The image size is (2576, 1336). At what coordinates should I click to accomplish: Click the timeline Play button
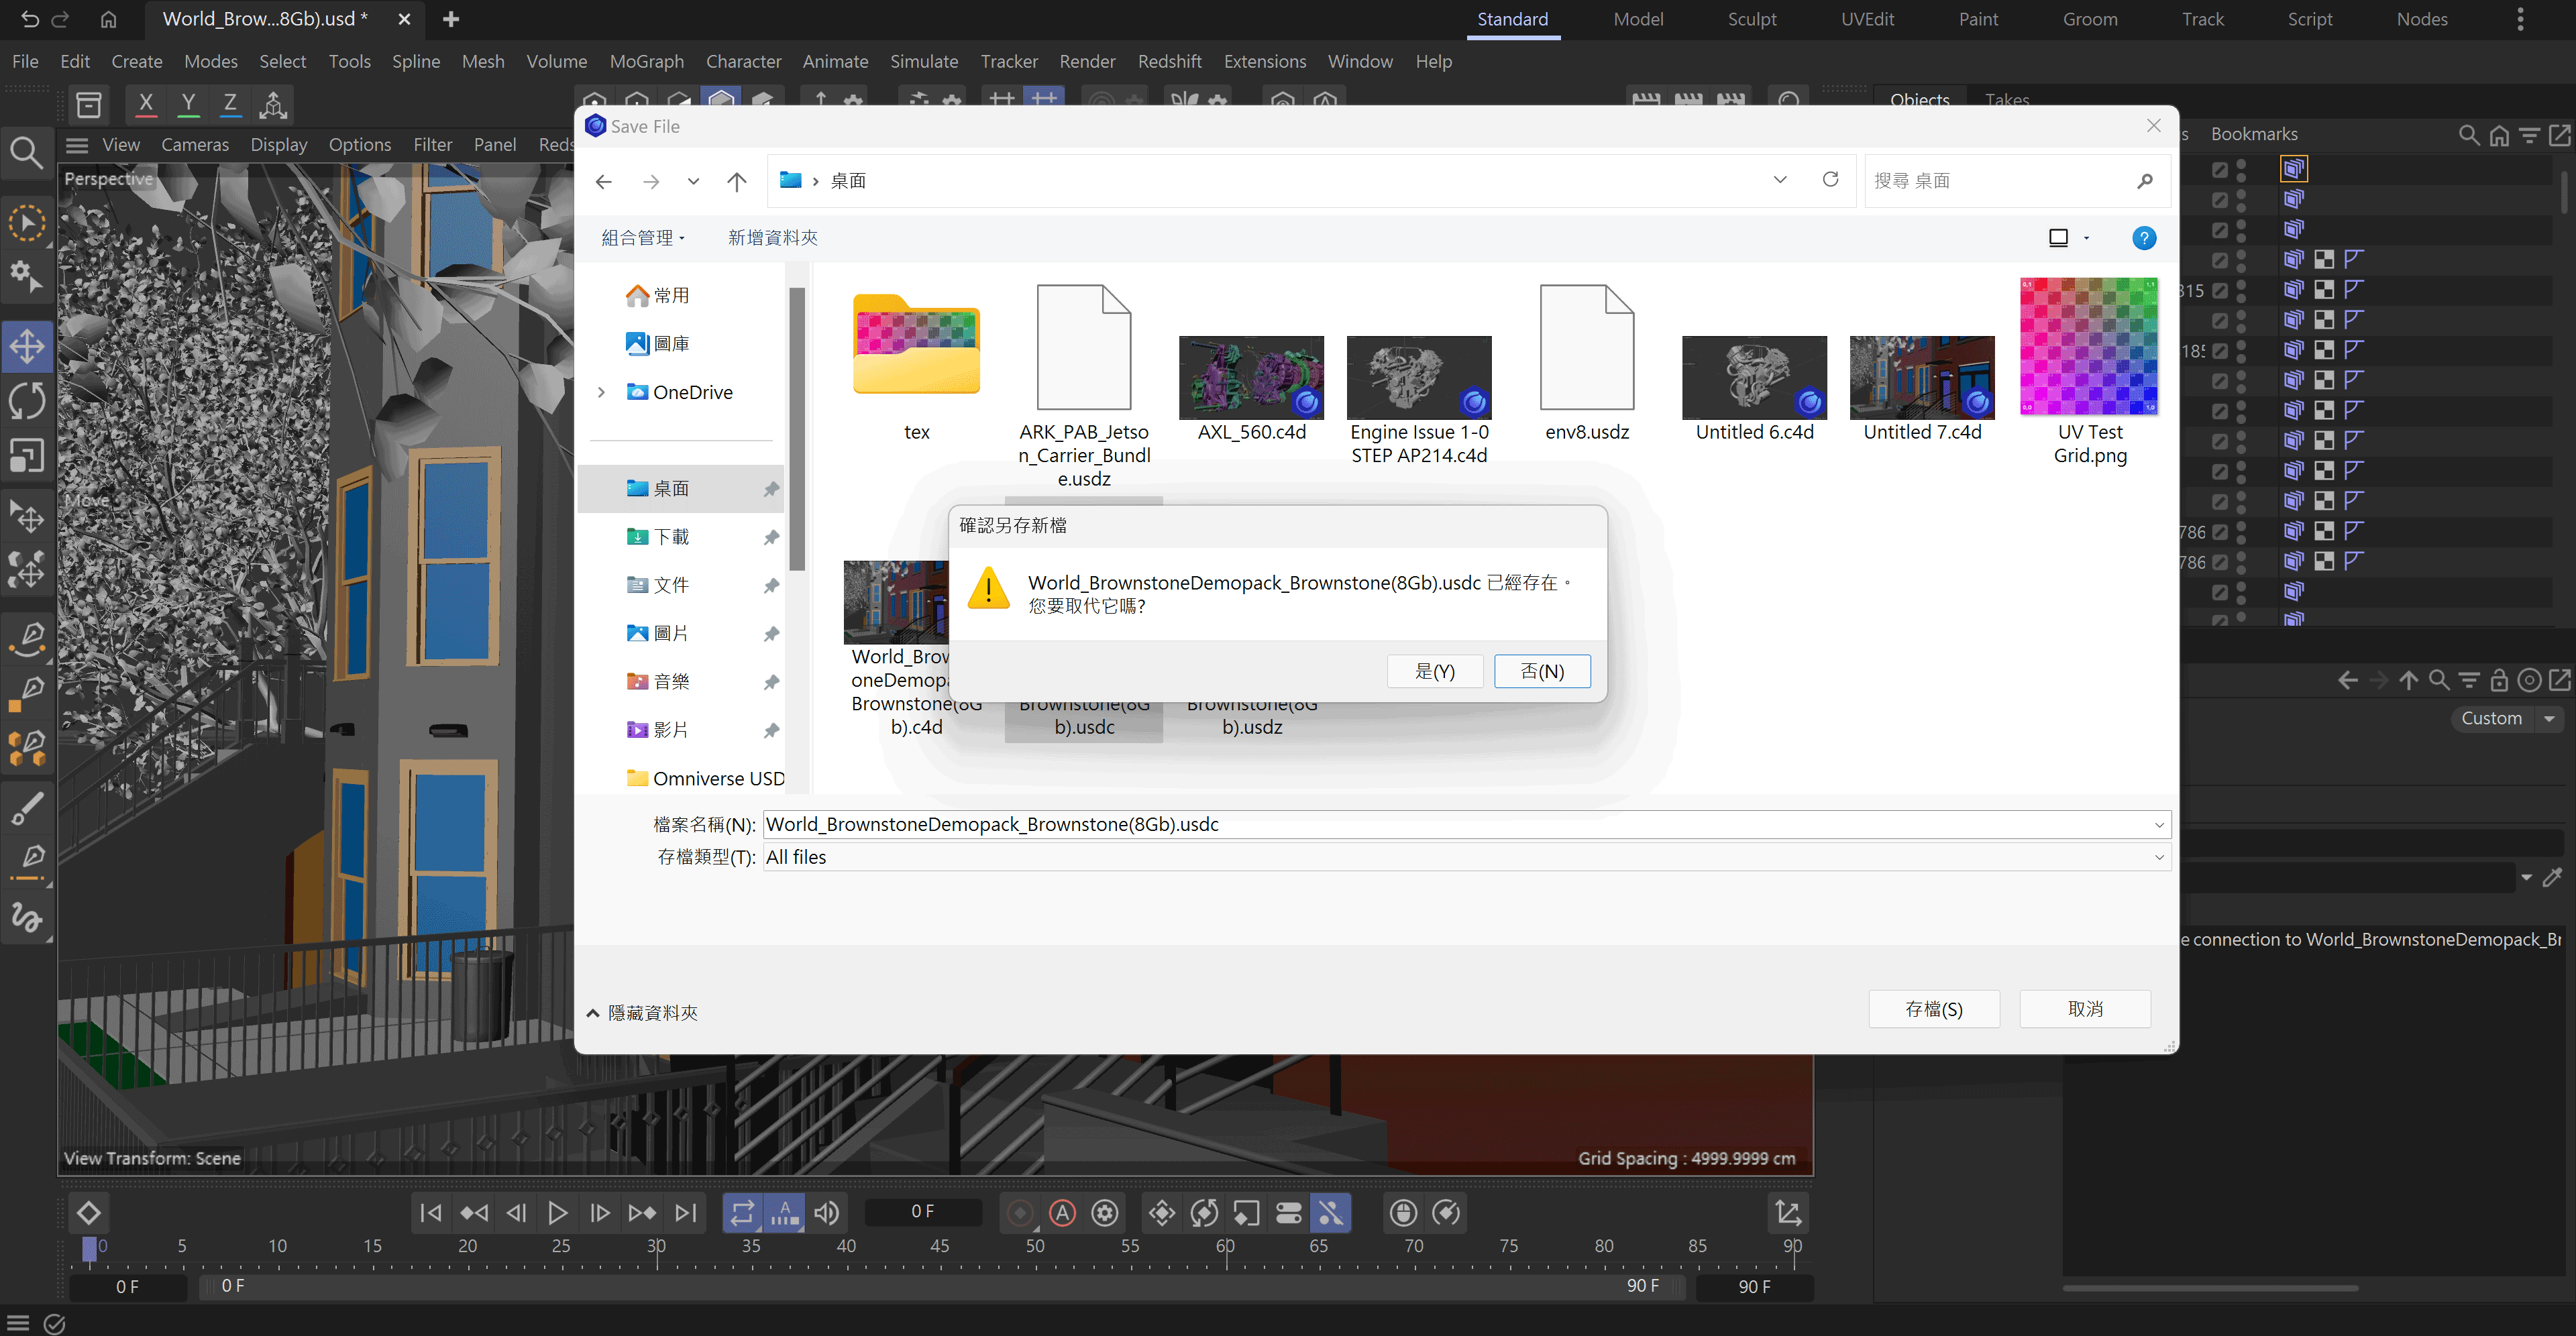[x=557, y=1213]
